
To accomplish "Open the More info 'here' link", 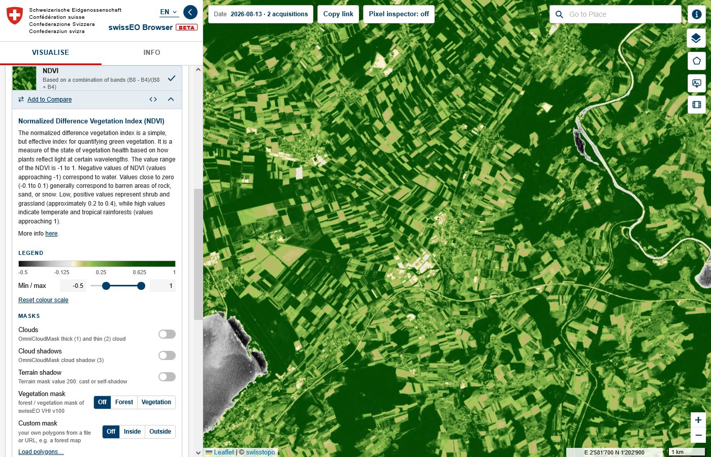I will tap(51, 234).
